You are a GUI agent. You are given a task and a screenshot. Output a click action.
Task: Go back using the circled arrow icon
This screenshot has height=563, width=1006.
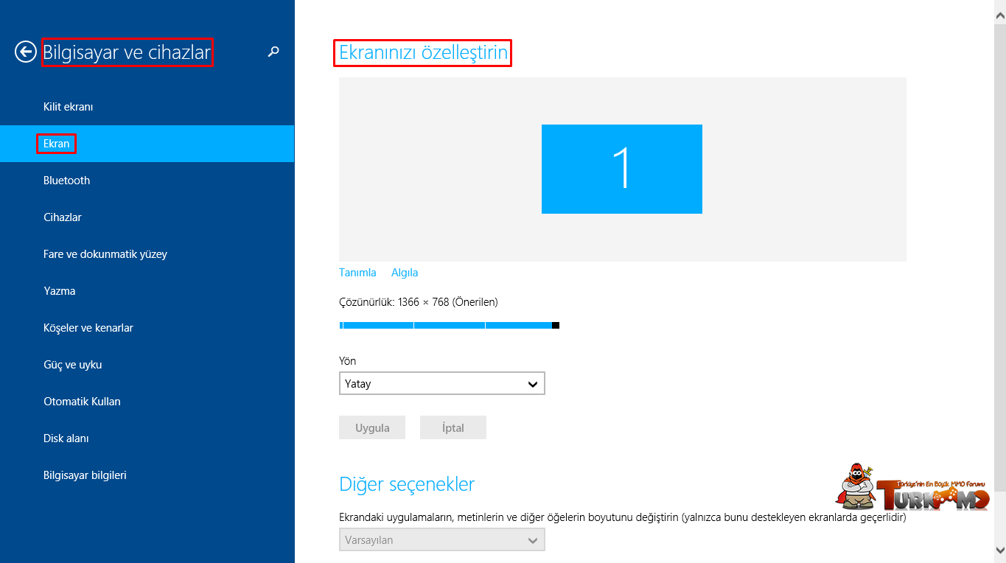[26, 52]
